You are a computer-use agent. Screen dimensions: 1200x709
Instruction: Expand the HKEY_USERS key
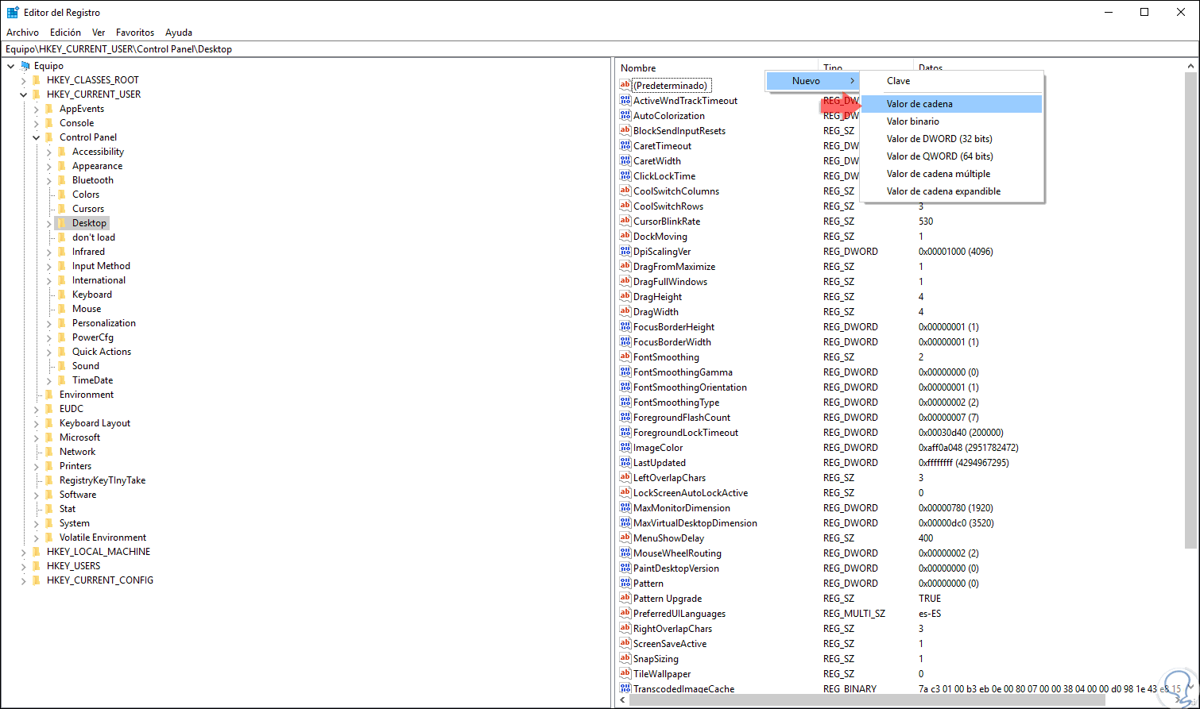click(23, 566)
